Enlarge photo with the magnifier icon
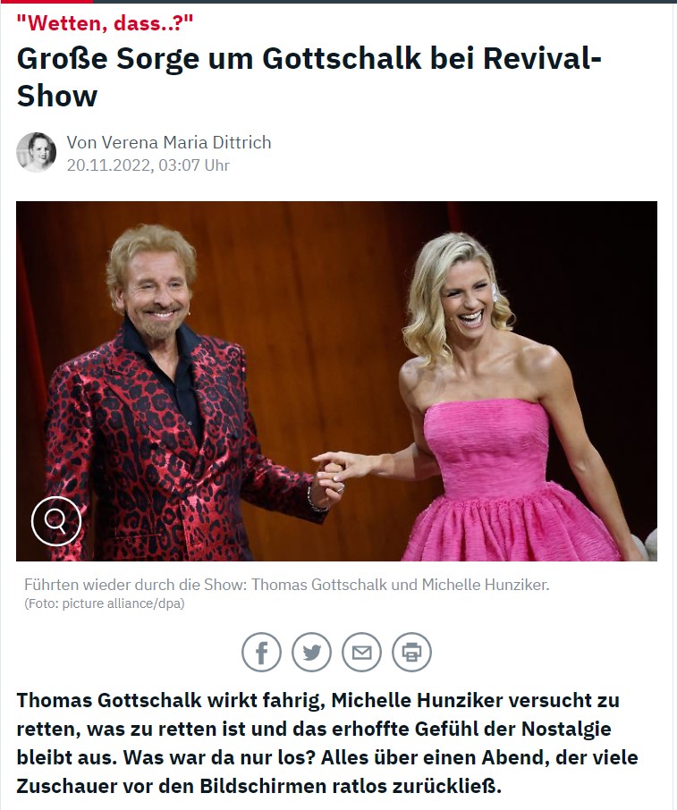The image size is (677, 810). click(x=56, y=521)
